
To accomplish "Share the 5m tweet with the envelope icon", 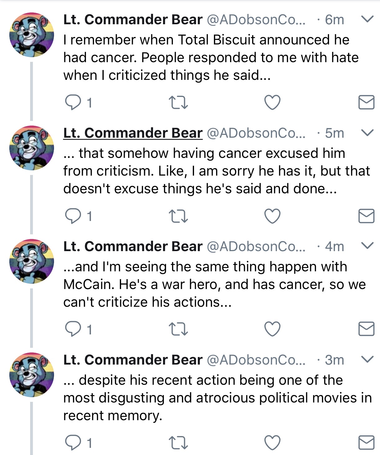I will coord(366,216).
